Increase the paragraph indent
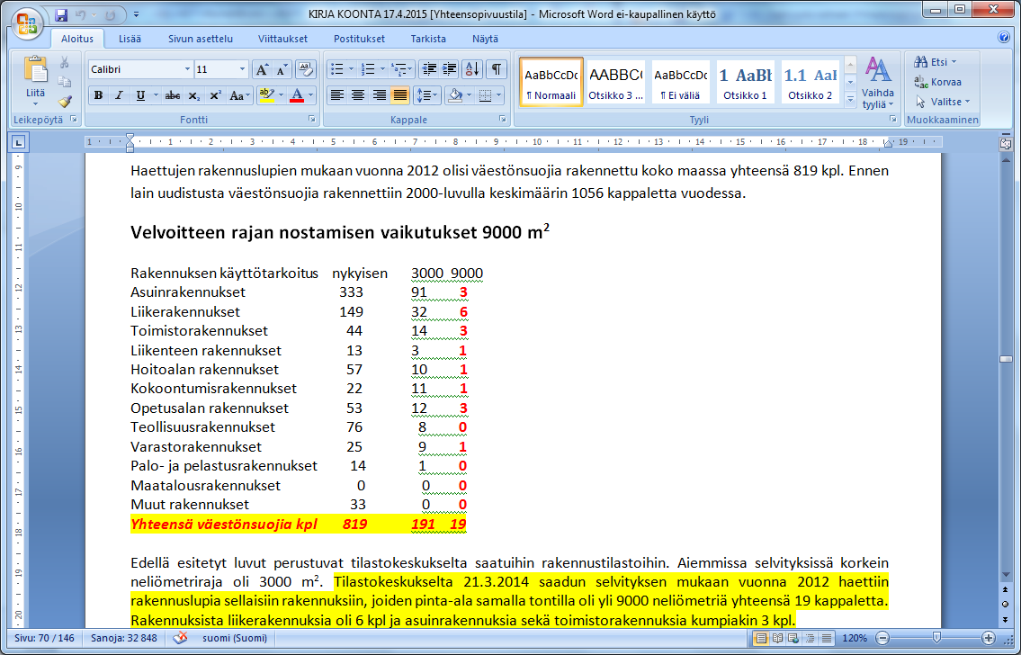The width and height of the screenshot is (1021, 655). [449, 69]
